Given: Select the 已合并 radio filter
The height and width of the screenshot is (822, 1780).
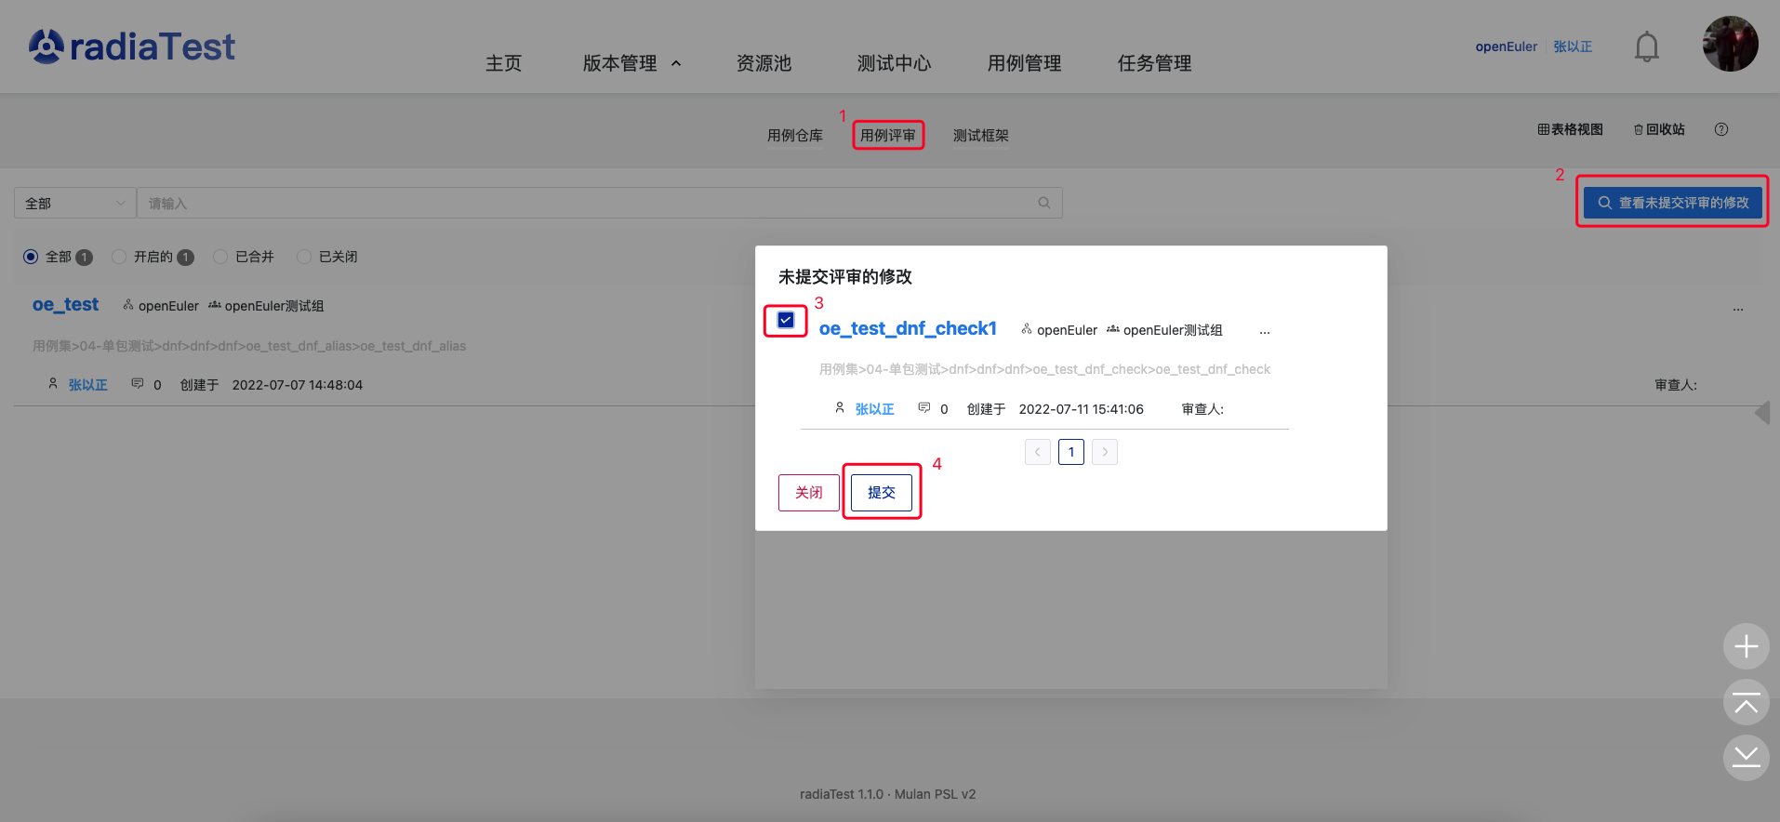Looking at the screenshot, I should 220,257.
